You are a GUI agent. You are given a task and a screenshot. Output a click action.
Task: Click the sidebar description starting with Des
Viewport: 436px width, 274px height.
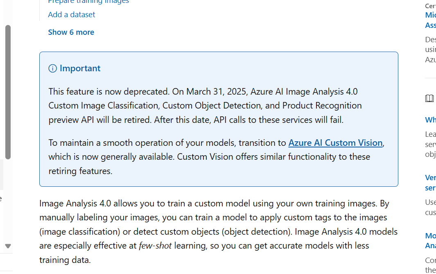pos(430,50)
